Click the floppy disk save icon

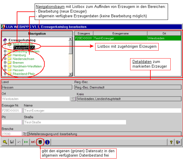[x=12, y=142]
